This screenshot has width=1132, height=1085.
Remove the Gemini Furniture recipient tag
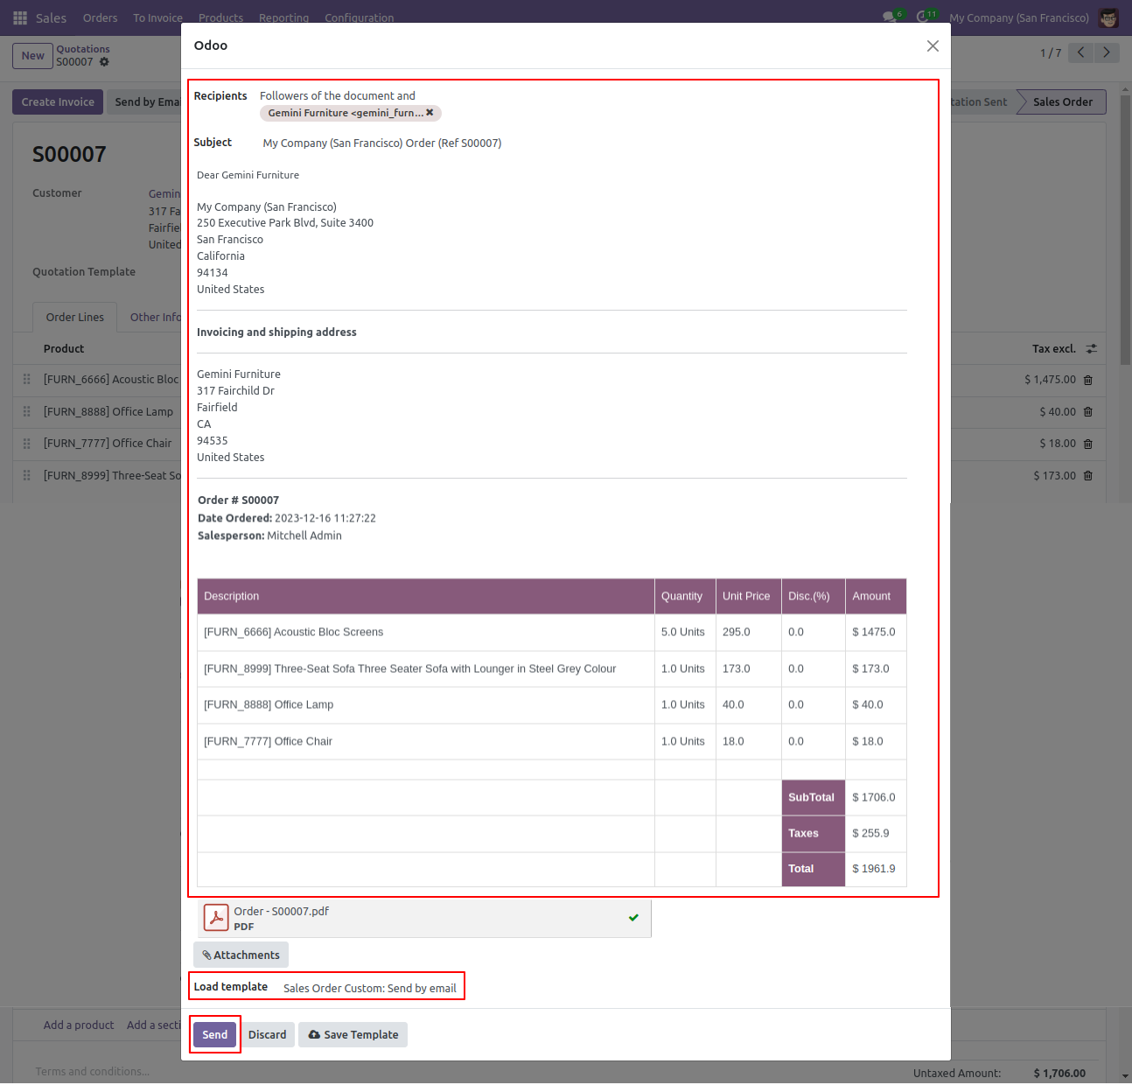point(430,112)
